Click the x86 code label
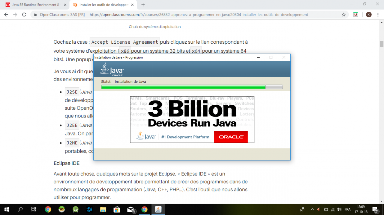The width and height of the screenshot is (384, 215). [125, 51]
